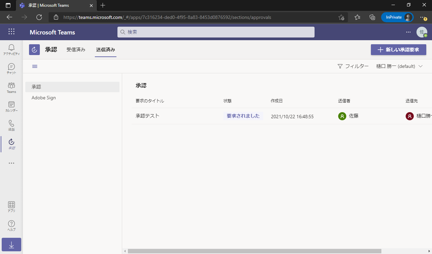View site information lock icon
Screen dimensions: 432x254
coord(56,17)
